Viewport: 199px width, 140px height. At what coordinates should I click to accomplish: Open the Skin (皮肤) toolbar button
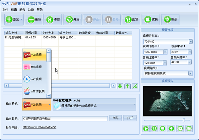tap(151, 20)
